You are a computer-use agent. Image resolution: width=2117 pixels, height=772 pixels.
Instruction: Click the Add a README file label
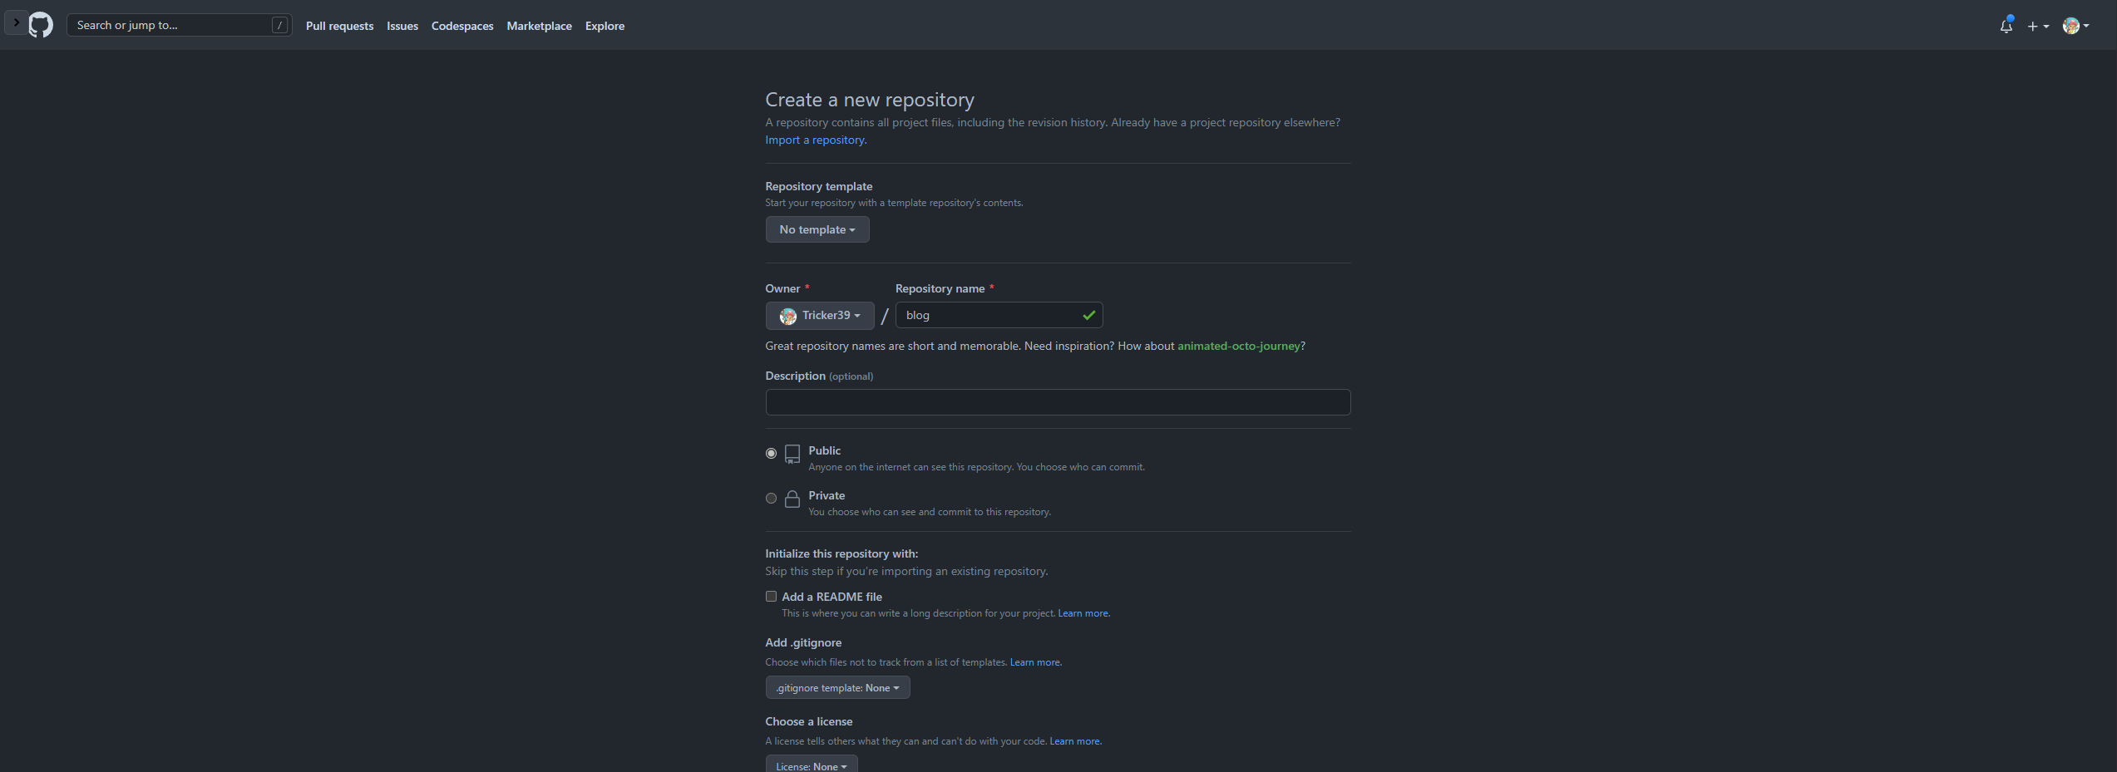tap(832, 597)
